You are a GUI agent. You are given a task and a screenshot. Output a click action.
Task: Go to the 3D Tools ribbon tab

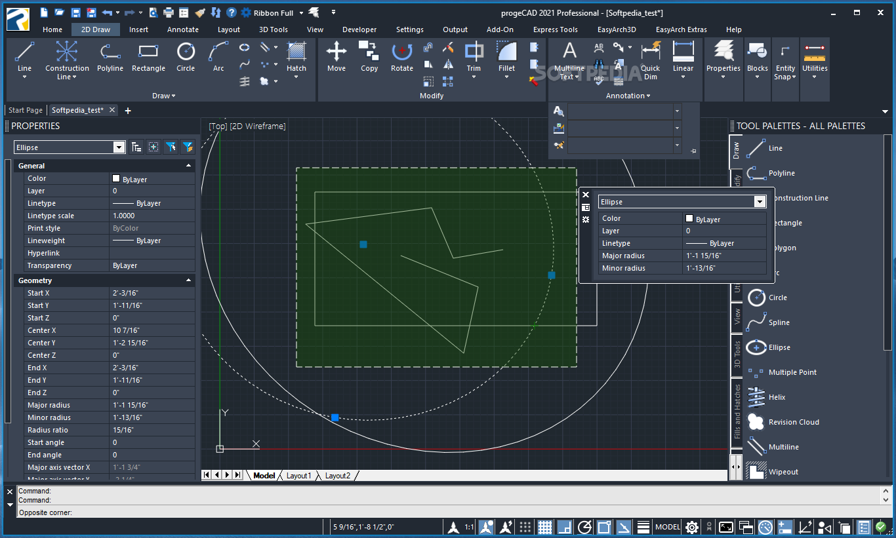pos(273,29)
